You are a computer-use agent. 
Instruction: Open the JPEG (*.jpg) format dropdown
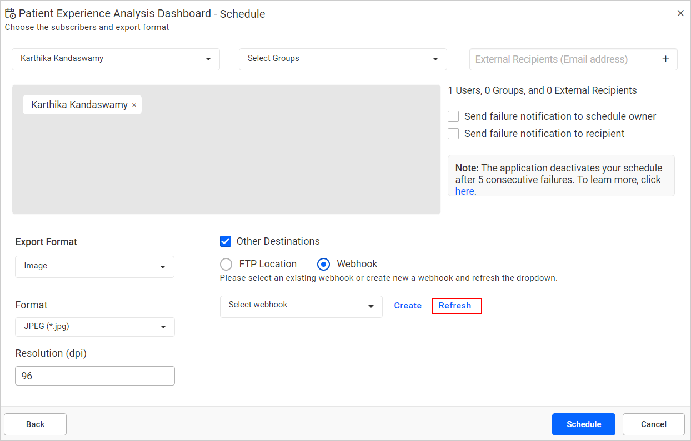95,327
